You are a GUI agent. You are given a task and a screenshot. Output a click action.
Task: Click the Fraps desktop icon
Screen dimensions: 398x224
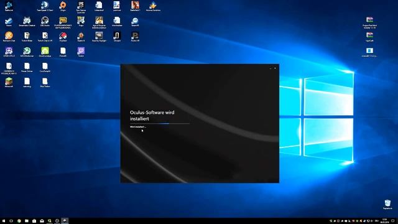81,22
